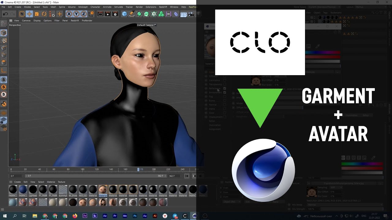This screenshot has width=392, height=220.
Task: Open the viewport Cameras menu
Action: [26, 20]
